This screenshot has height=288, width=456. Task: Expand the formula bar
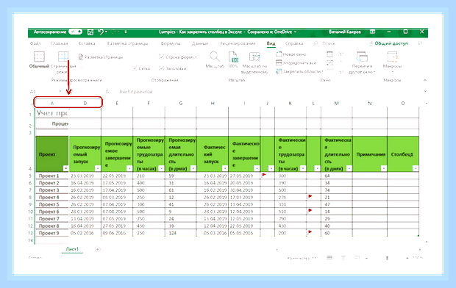pyautogui.click(x=425, y=92)
